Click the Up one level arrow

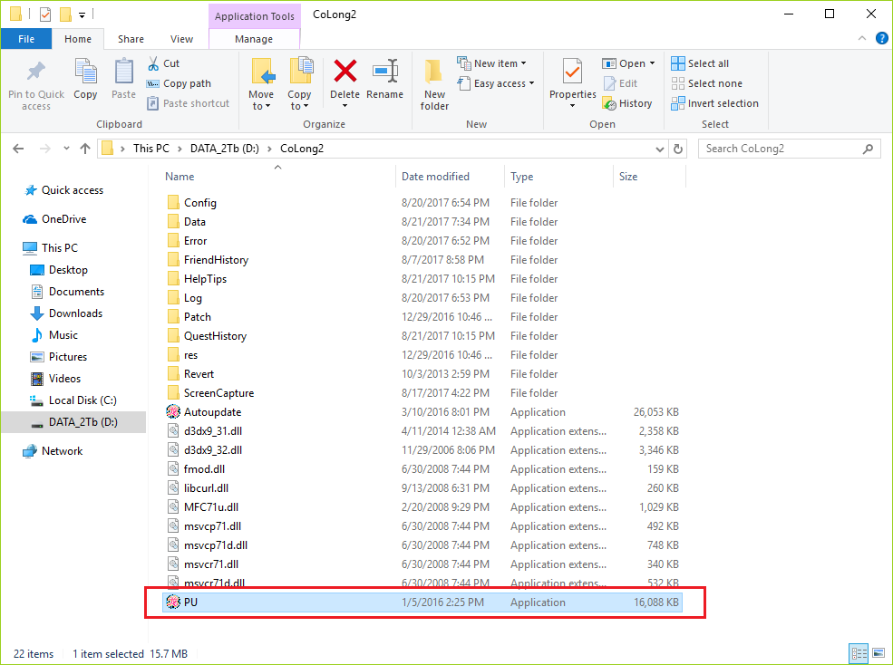pyautogui.click(x=85, y=149)
